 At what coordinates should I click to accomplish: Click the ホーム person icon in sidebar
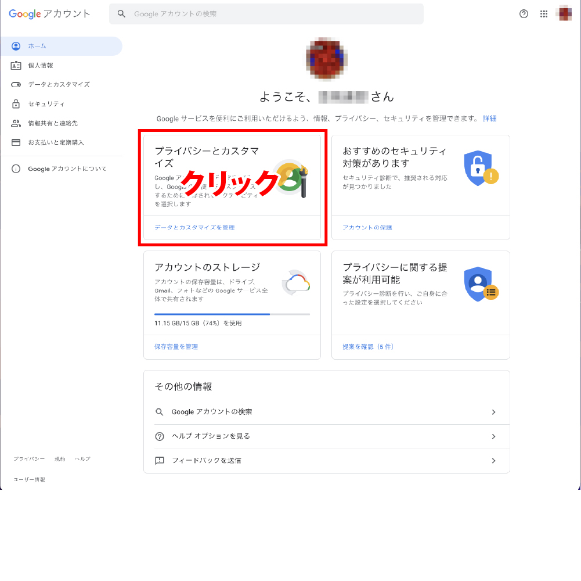pos(16,46)
